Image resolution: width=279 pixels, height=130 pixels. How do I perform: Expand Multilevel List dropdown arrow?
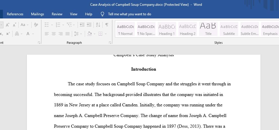point(74,25)
